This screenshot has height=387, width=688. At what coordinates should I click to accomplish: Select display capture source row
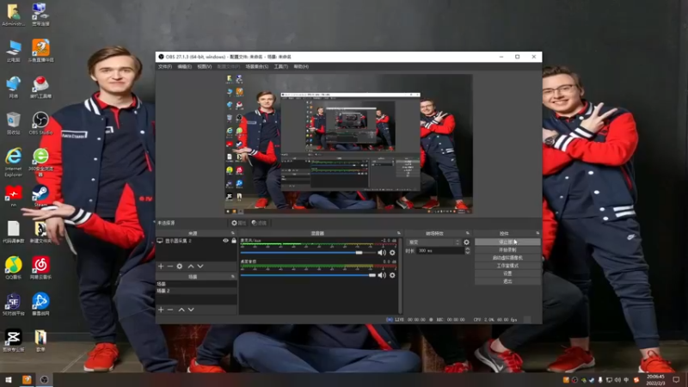(x=196, y=241)
